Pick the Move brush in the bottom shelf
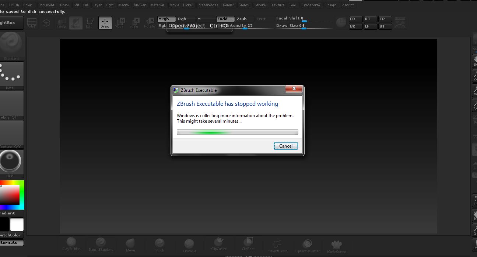Image resolution: width=477 pixels, height=257 pixels. click(130, 244)
